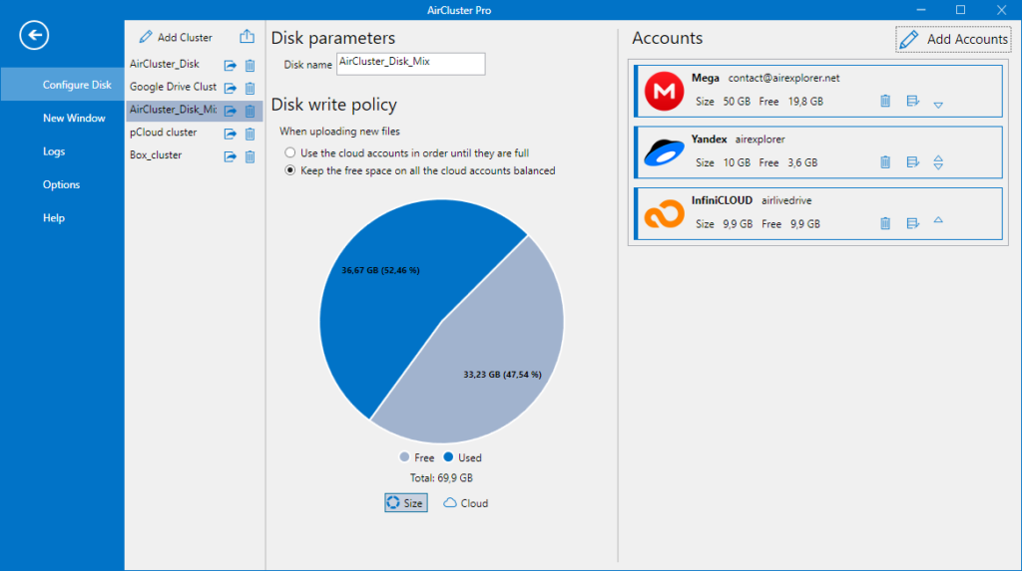The image size is (1022, 571).
Task: Click the Mega logo icon
Action: tap(664, 91)
